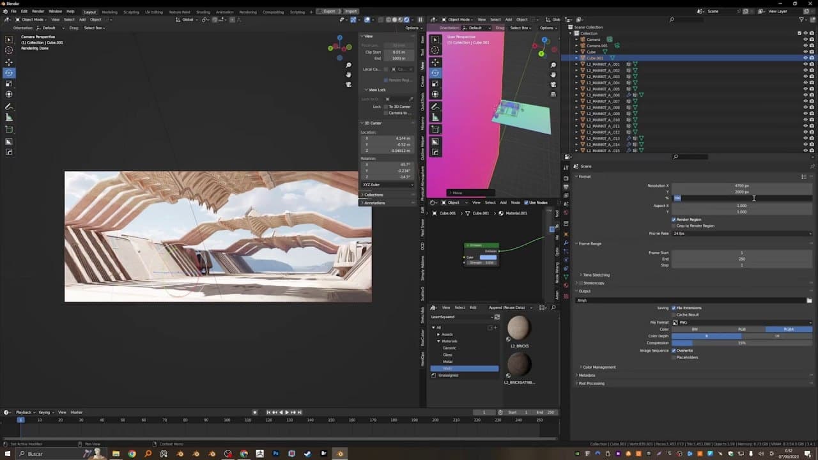Viewport: 818px width, 460px height.
Task: Select BW color mode button
Action: tap(695, 329)
